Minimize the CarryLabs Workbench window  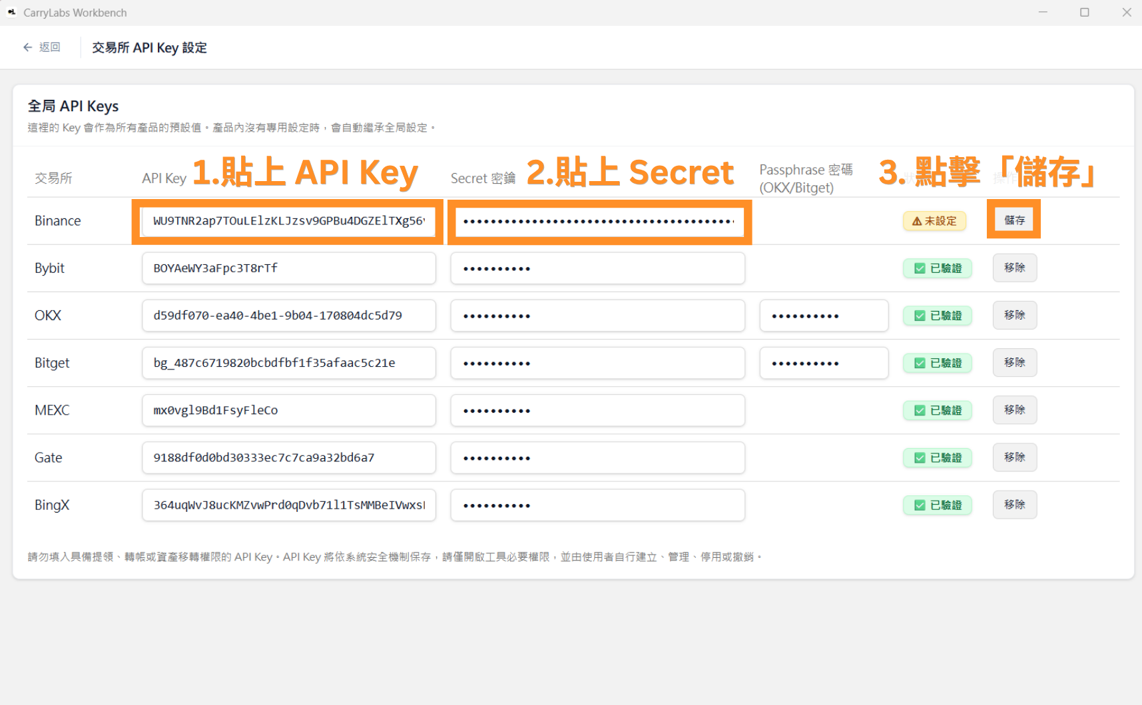1043,12
